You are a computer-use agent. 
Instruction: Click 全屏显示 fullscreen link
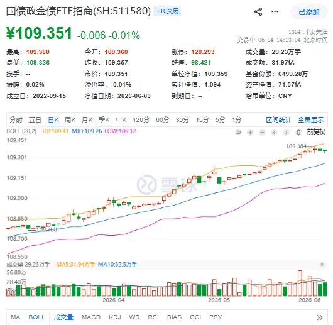(311, 120)
